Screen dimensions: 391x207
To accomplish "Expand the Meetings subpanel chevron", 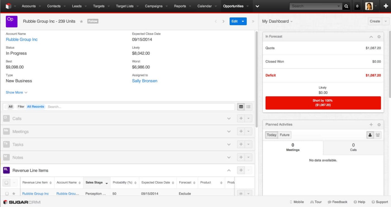I will tap(229, 132).
